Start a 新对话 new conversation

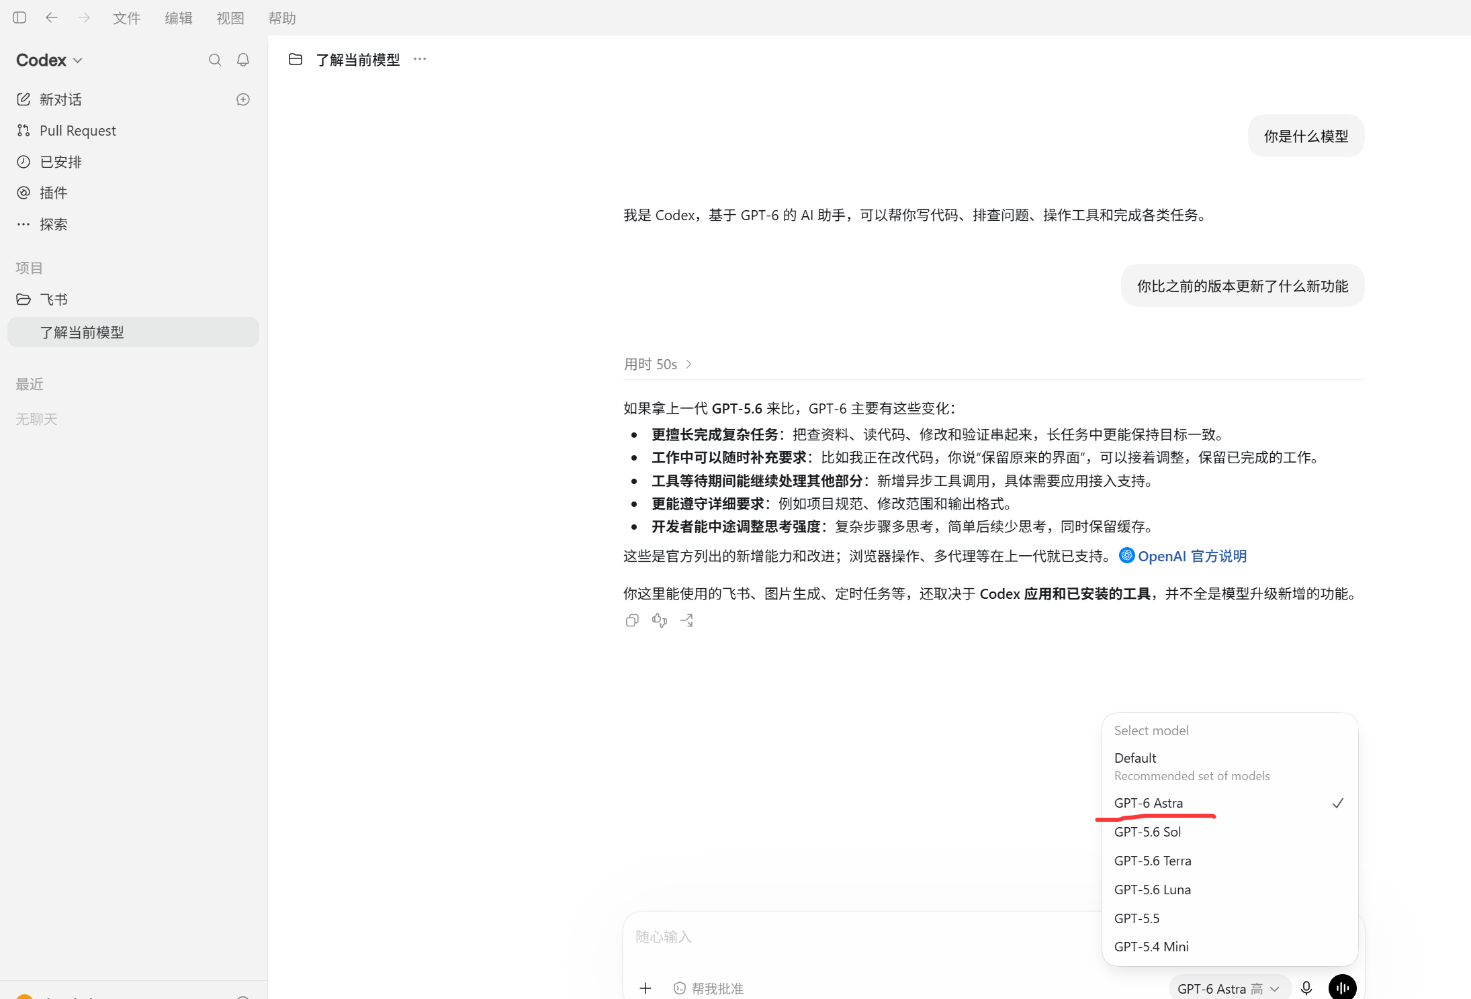point(60,99)
